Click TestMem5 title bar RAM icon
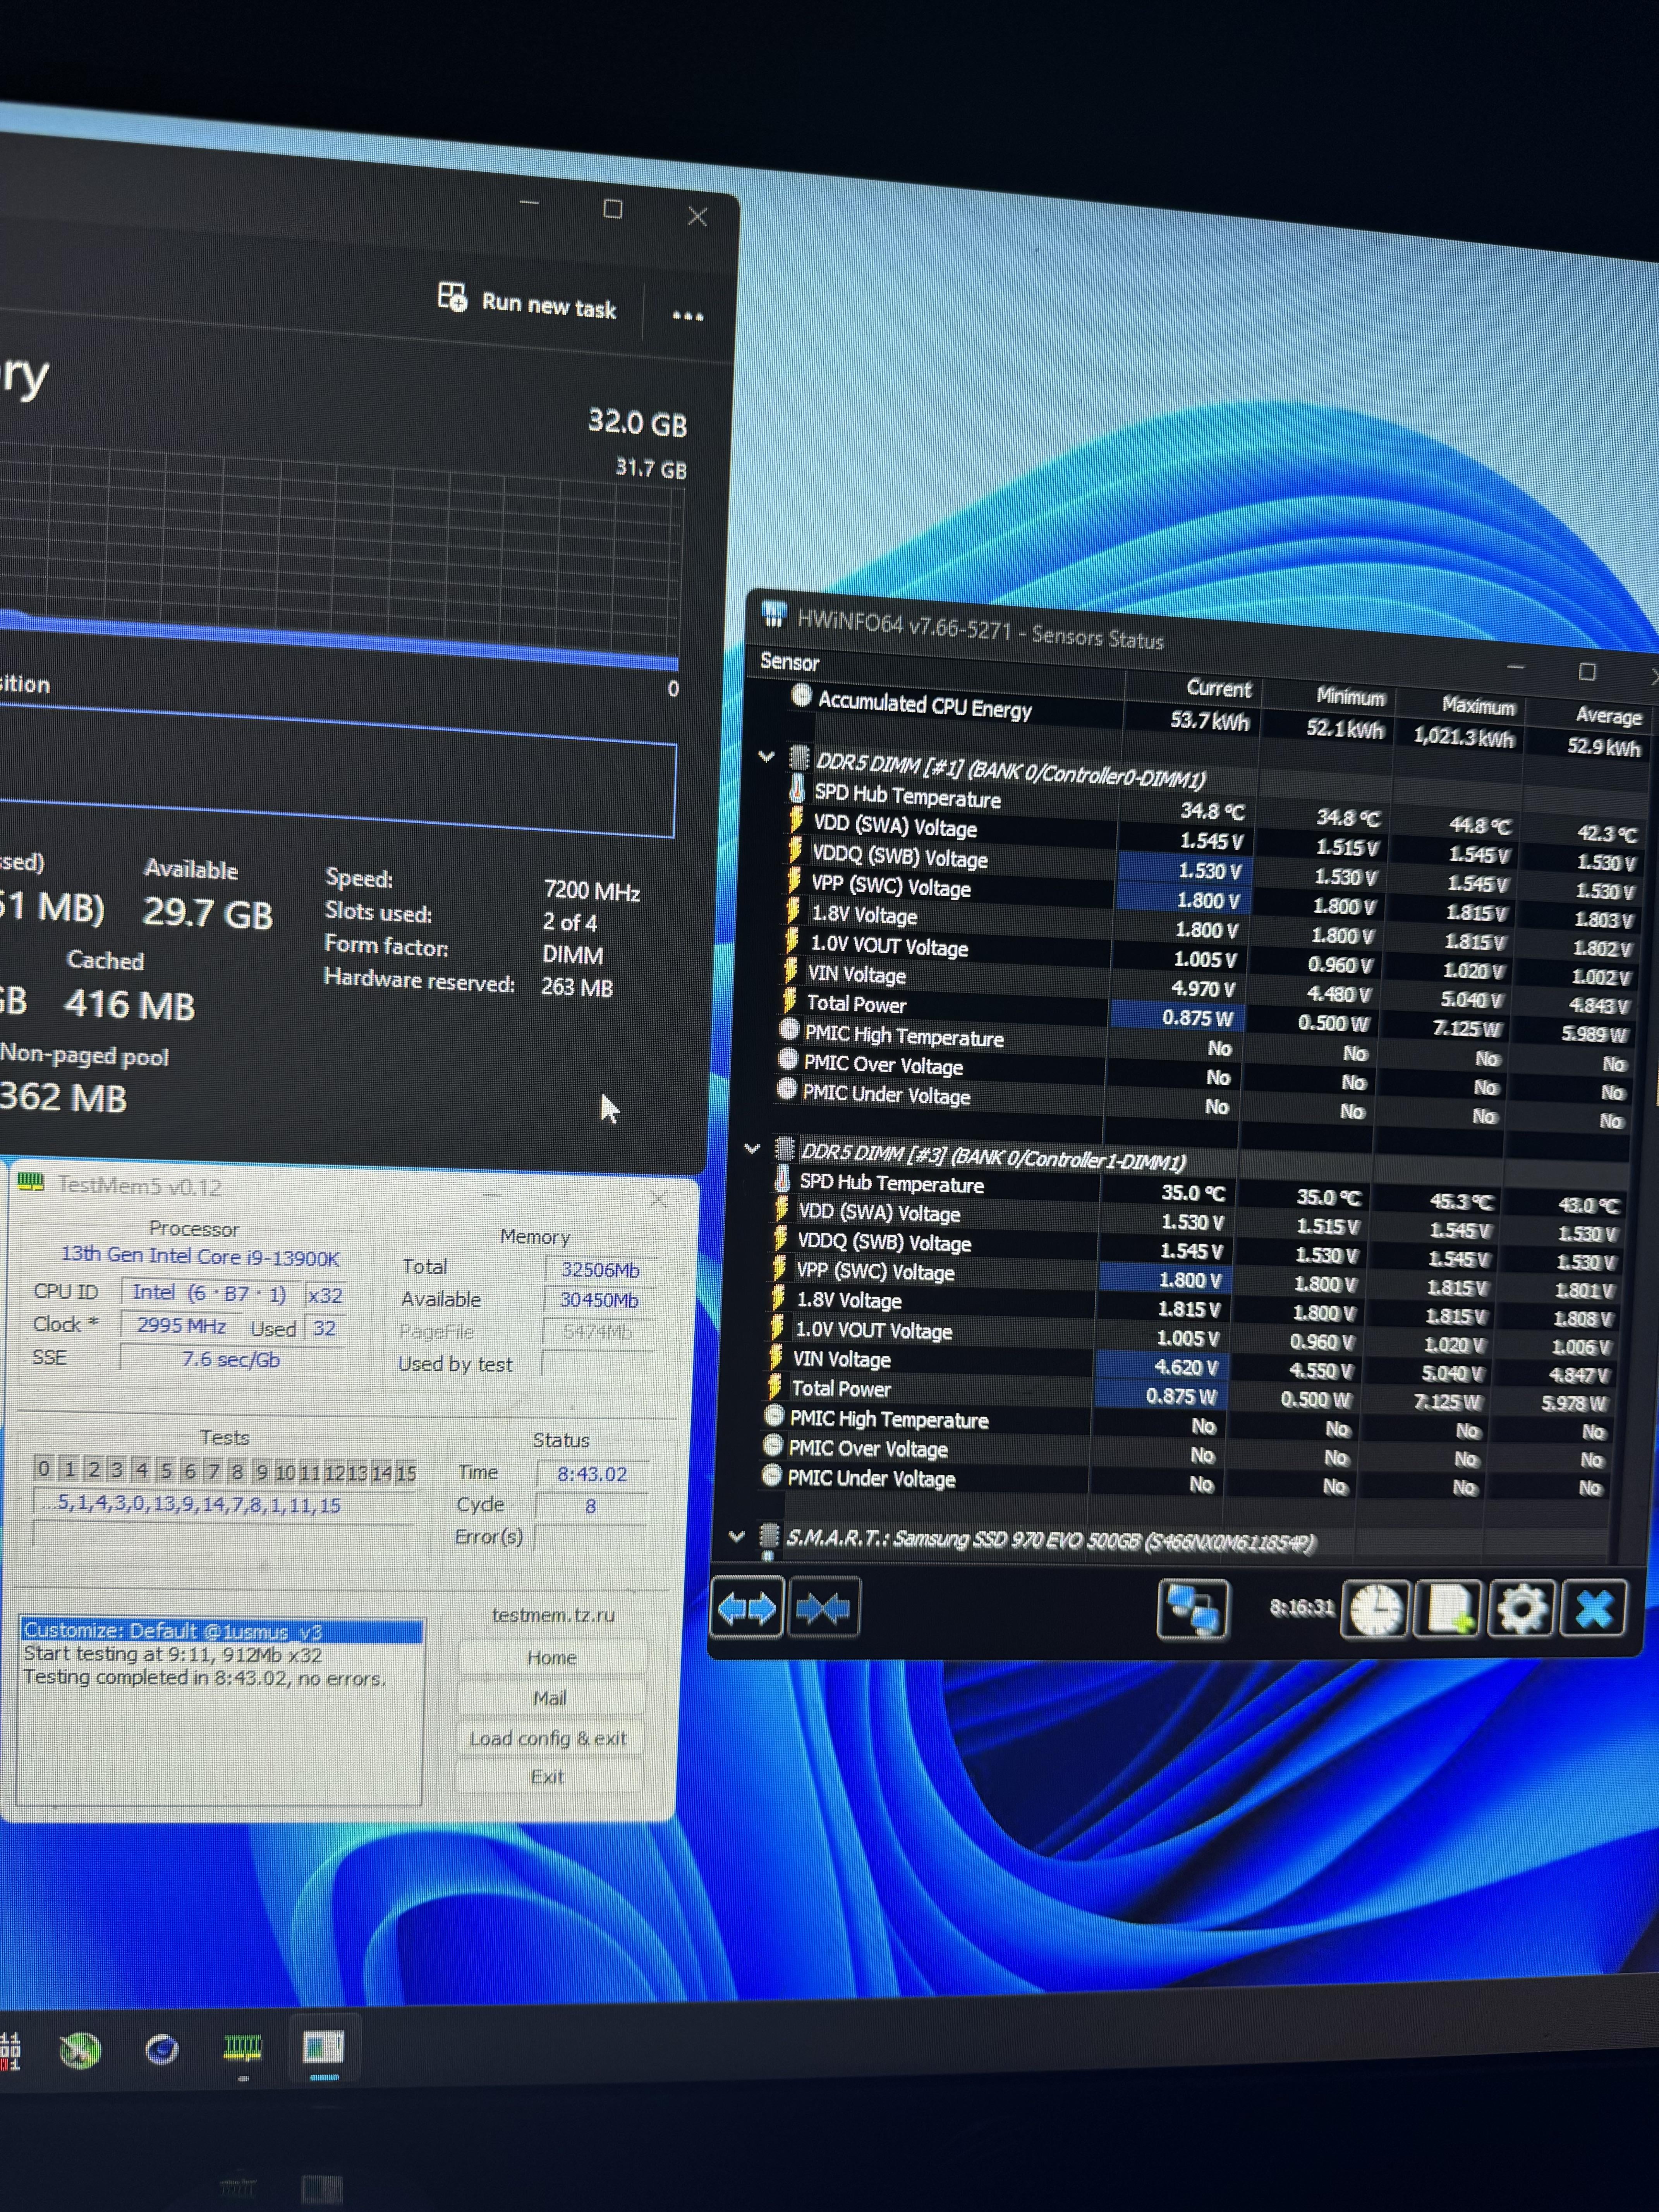Viewport: 1659px width, 2212px height. tap(31, 1182)
